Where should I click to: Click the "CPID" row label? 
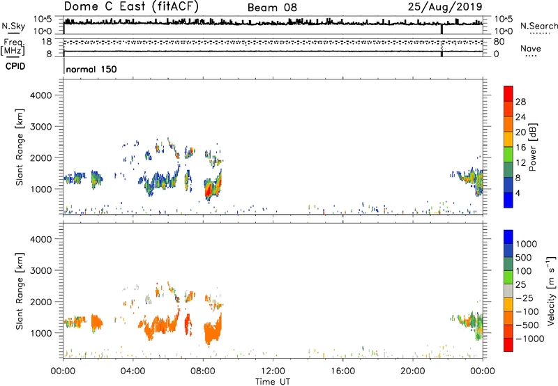point(15,66)
